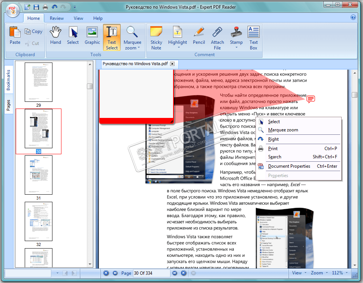Viewport: 363px width, 283px height.
Task: Click the Copy button in Clipboard group
Action: [x=34, y=31]
